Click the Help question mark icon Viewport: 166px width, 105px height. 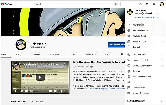129,82
